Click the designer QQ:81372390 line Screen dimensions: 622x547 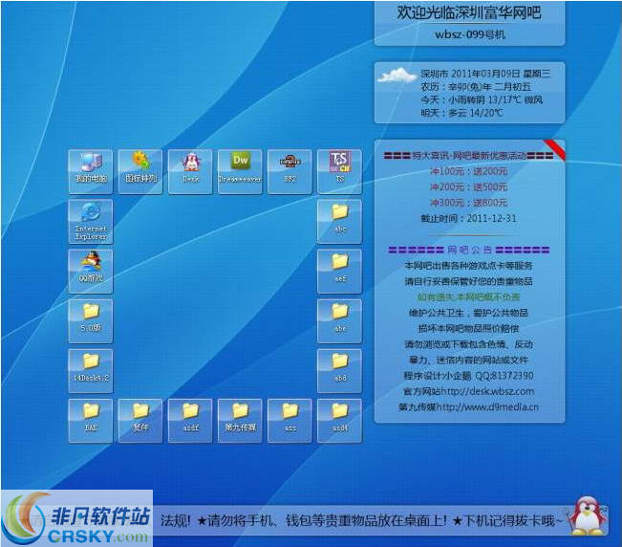click(469, 376)
